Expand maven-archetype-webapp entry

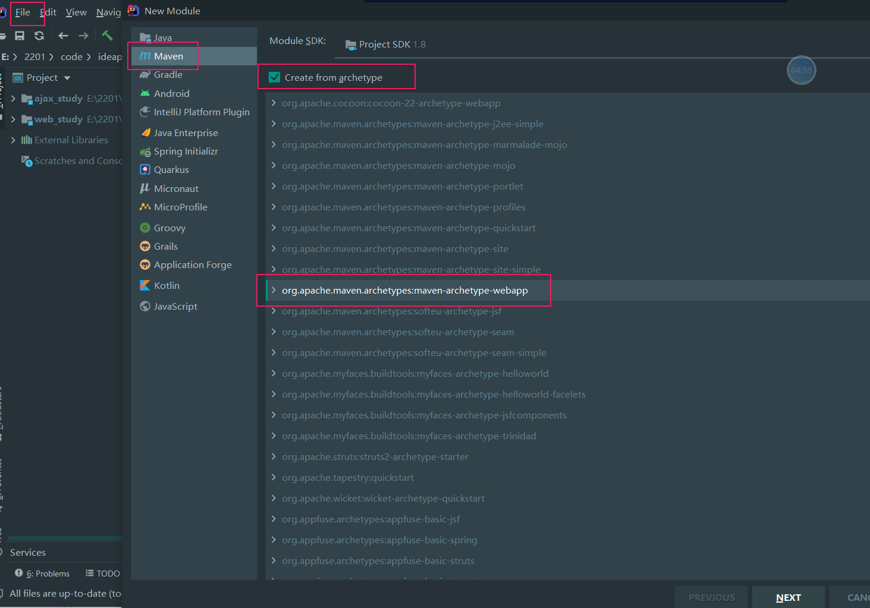(274, 290)
